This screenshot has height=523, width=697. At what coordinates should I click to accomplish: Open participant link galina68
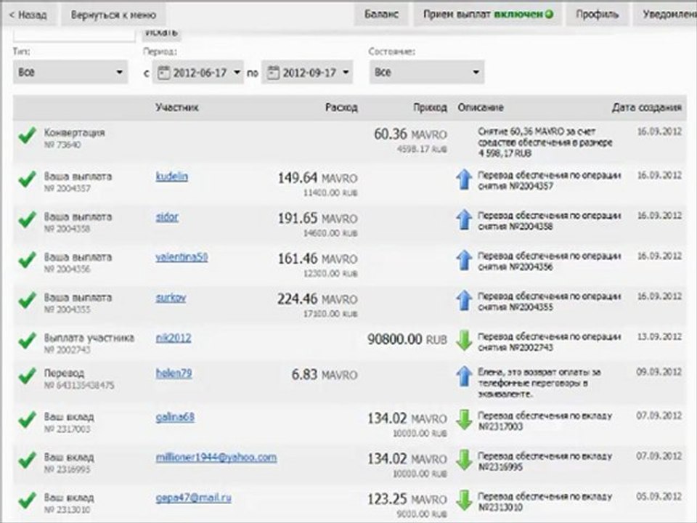coord(175,417)
